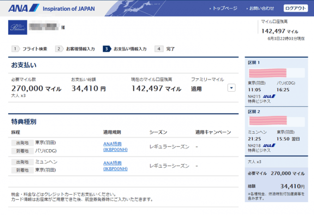The width and height of the screenshot is (314, 215).
Task: Open the トップページ link
Action: click(225, 8)
